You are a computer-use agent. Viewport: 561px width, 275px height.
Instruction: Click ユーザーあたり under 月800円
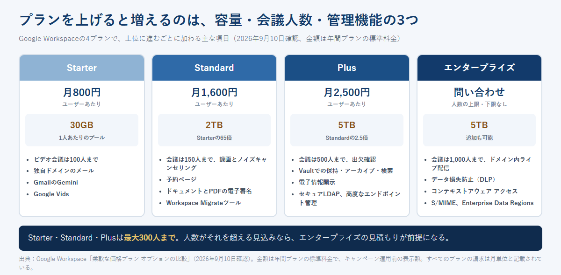pyautogui.click(x=82, y=104)
